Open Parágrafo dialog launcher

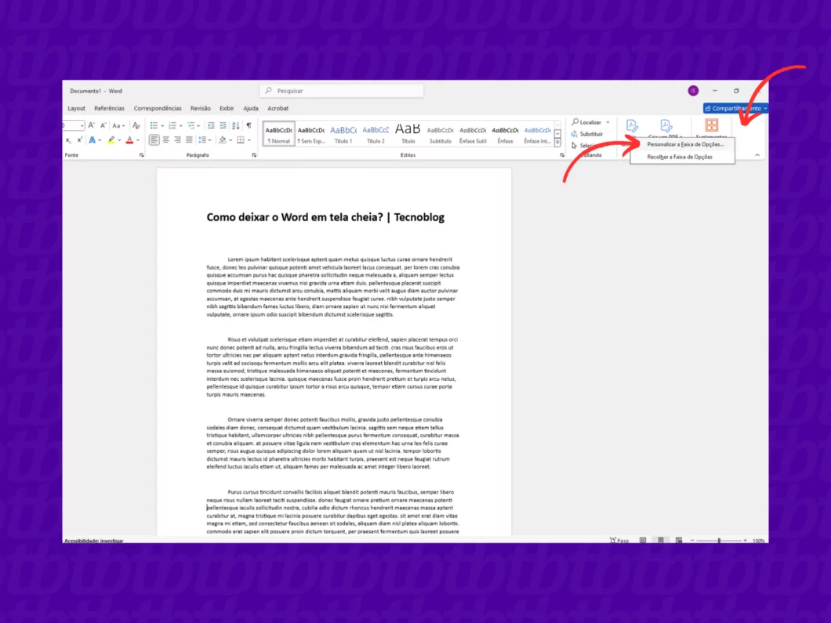(x=254, y=155)
